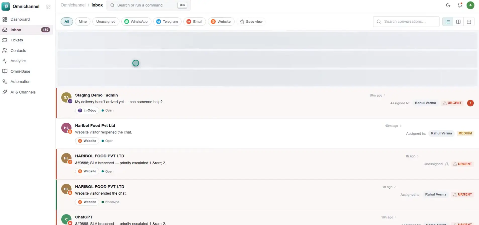Expand Staging Demo row chevron

pyautogui.click(x=385, y=95)
